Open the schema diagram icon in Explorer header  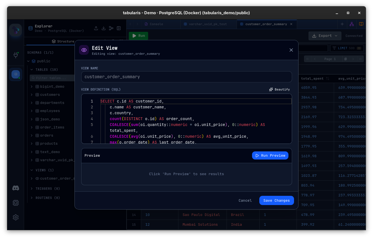click(111, 28)
